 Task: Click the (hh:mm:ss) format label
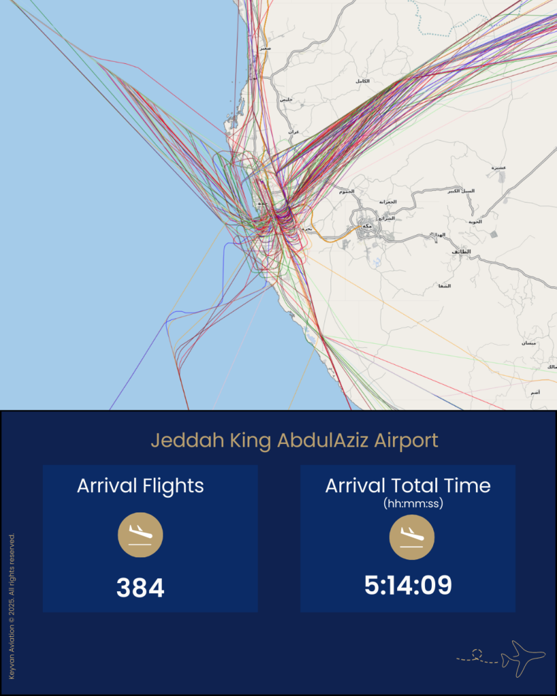click(407, 503)
